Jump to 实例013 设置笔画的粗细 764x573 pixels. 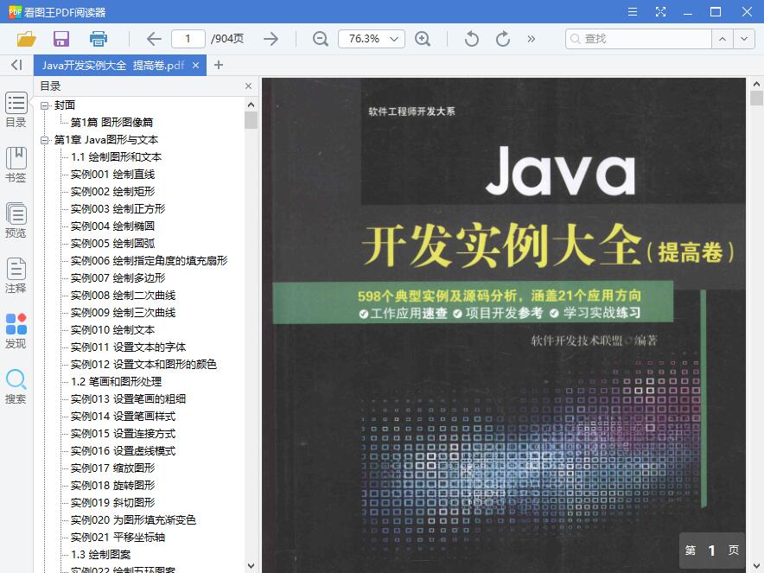[128, 399]
